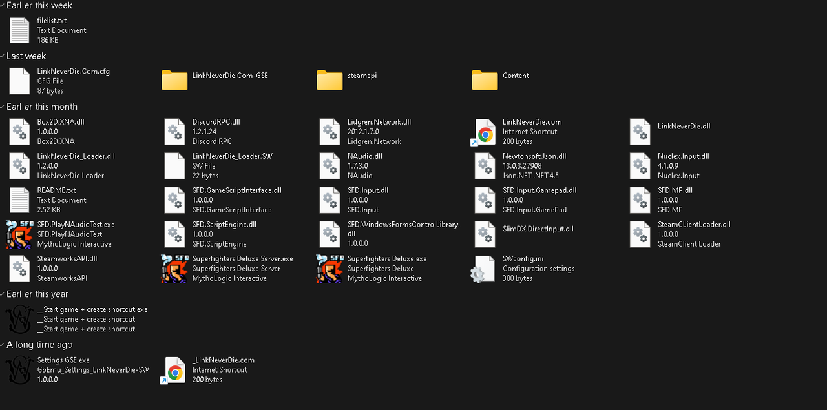Select the SFD.GameScriptInterface.dll icon
The height and width of the screenshot is (410, 827).
point(174,200)
